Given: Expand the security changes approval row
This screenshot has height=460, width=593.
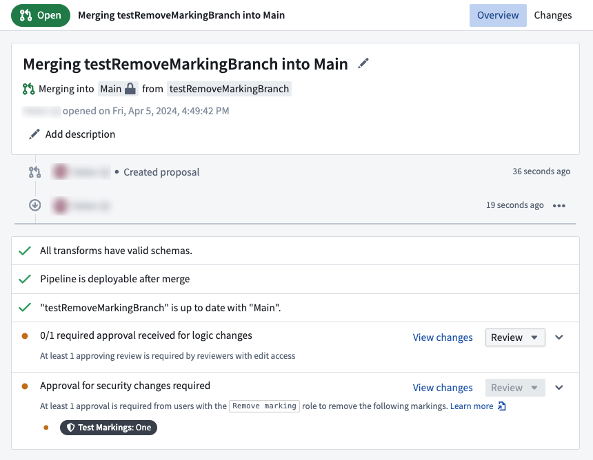Looking at the screenshot, I should (x=559, y=388).
